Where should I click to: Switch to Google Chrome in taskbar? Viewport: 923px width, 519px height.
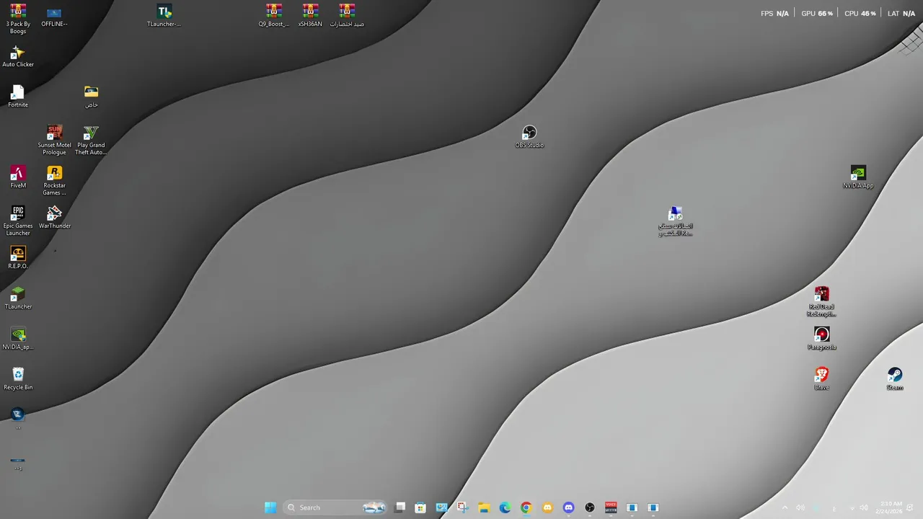pyautogui.click(x=526, y=507)
